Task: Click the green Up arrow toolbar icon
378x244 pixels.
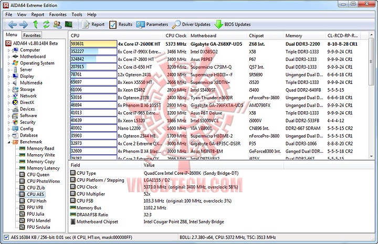Action: coord(36,24)
